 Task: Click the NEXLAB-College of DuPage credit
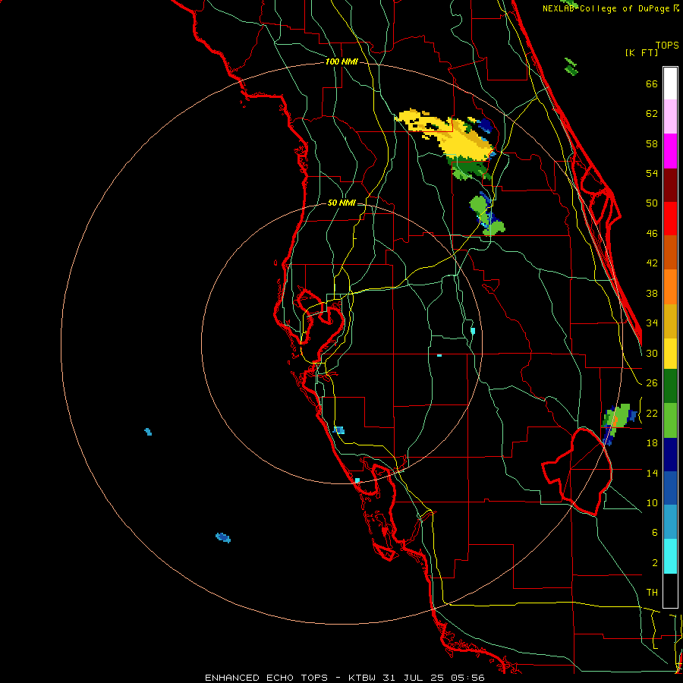point(610,8)
